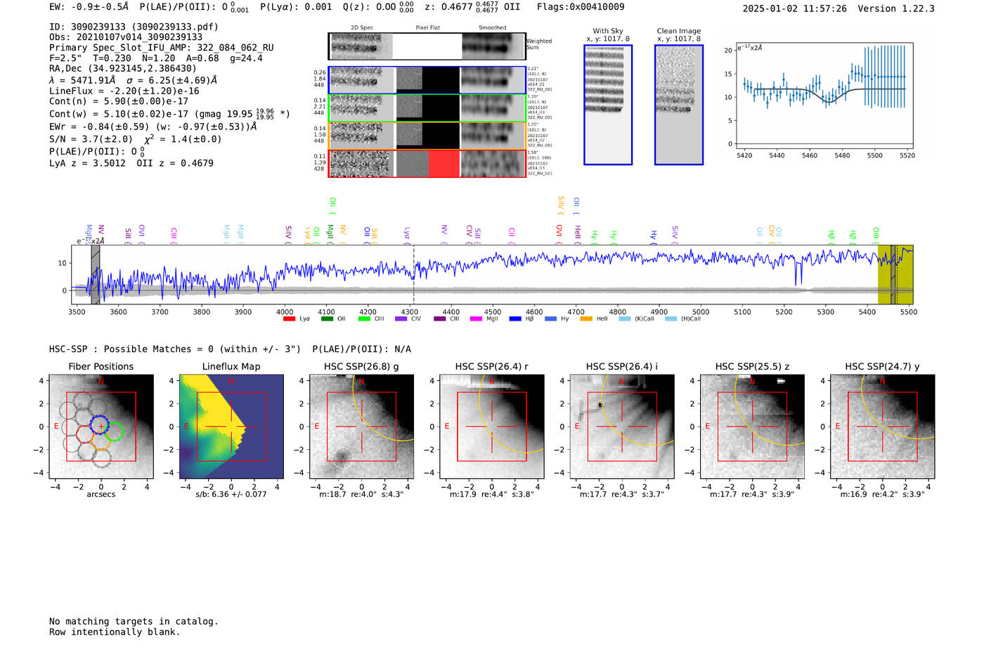This screenshot has height=670, width=984.
Task: Click the magenta MgII legend swatch
Action: coord(477,319)
